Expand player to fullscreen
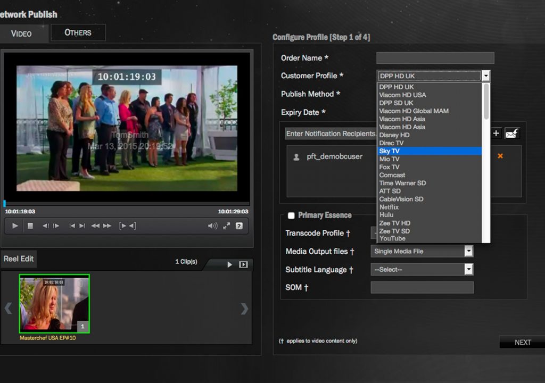Image resolution: width=545 pixels, height=383 pixels. (227, 226)
